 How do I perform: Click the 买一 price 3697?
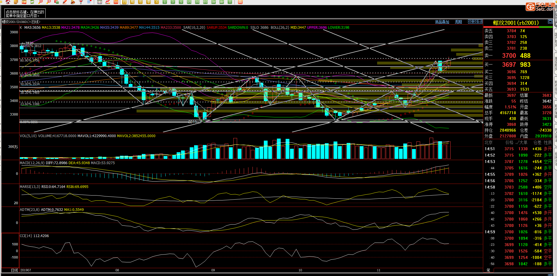click(x=509, y=64)
